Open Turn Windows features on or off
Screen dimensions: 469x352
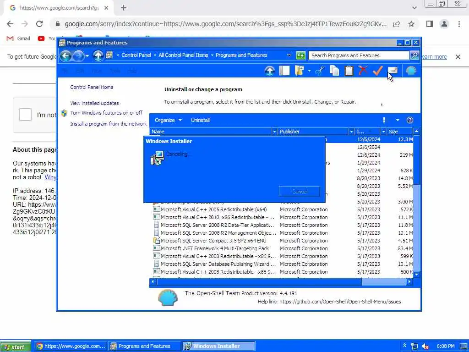click(x=106, y=113)
